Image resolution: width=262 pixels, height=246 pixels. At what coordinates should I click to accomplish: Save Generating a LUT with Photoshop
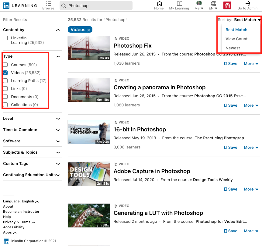(x=231, y=231)
